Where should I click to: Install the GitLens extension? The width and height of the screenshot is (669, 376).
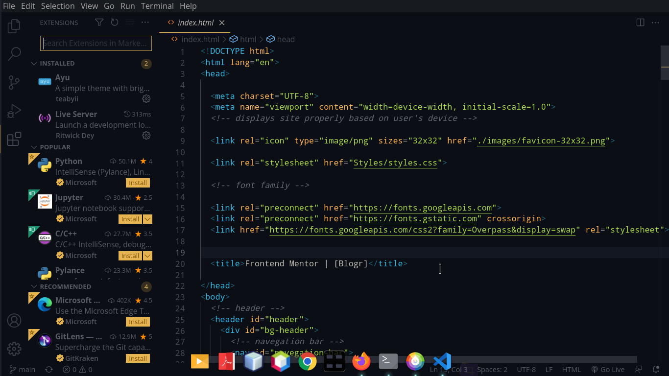pos(138,358)
